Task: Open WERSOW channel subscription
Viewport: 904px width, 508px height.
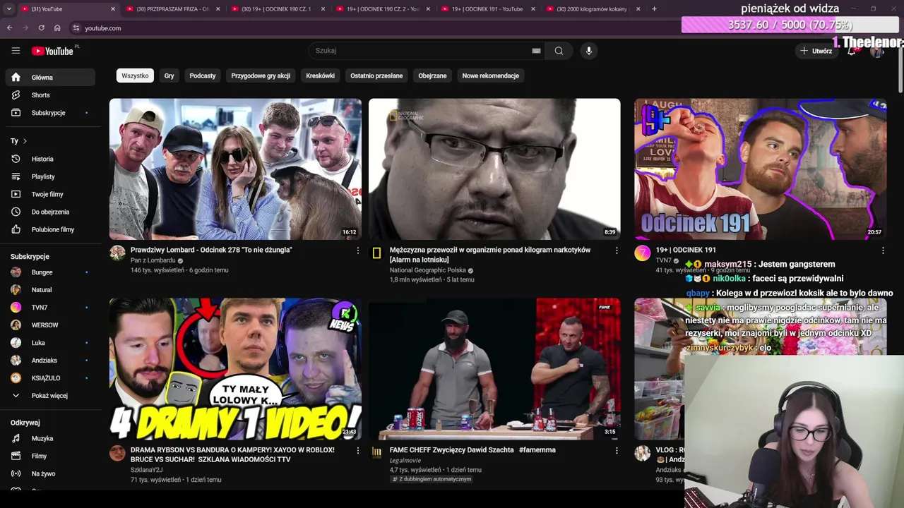Action: pos(50,325)
